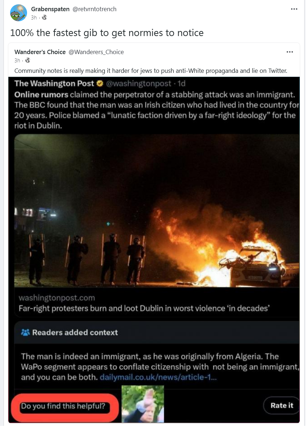Open the @washingtonpost handle in the screenshot
This screenshot has height=428, width=307.
[139, 84]
